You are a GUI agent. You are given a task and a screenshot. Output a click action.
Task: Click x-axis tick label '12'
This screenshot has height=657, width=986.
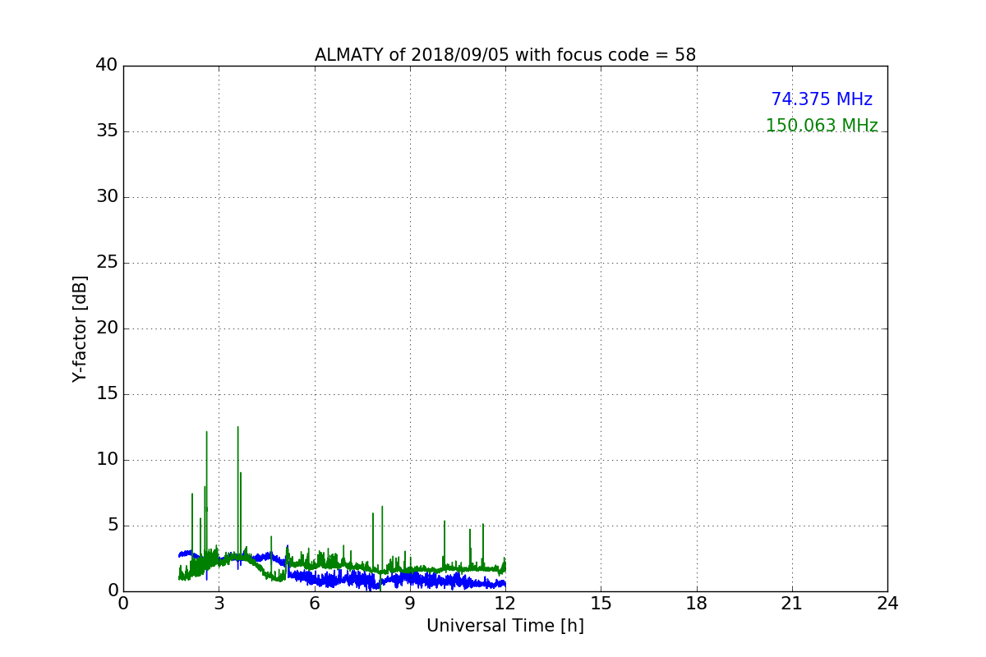pos(505,604)
